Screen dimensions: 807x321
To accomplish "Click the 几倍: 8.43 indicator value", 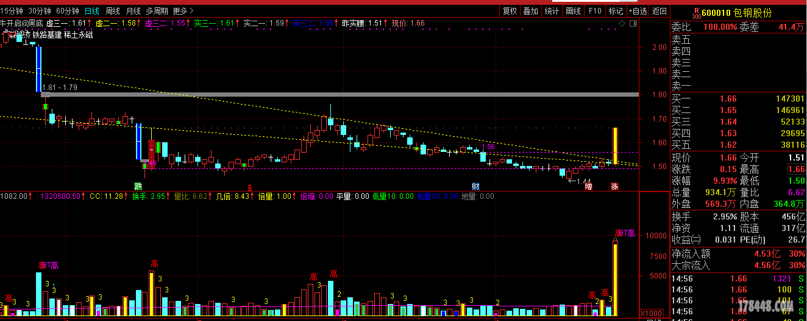I will click(x=233, y=196).
